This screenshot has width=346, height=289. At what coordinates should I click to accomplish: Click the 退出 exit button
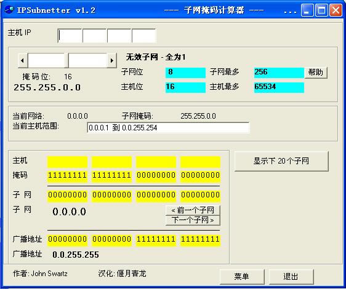click(x=291, y=277)
